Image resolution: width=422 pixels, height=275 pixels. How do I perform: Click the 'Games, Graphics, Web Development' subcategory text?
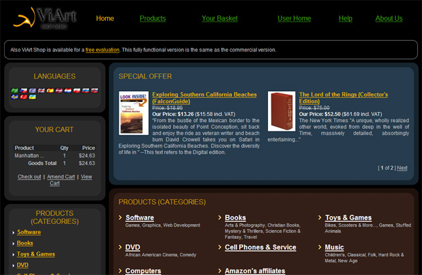[163, 225]
